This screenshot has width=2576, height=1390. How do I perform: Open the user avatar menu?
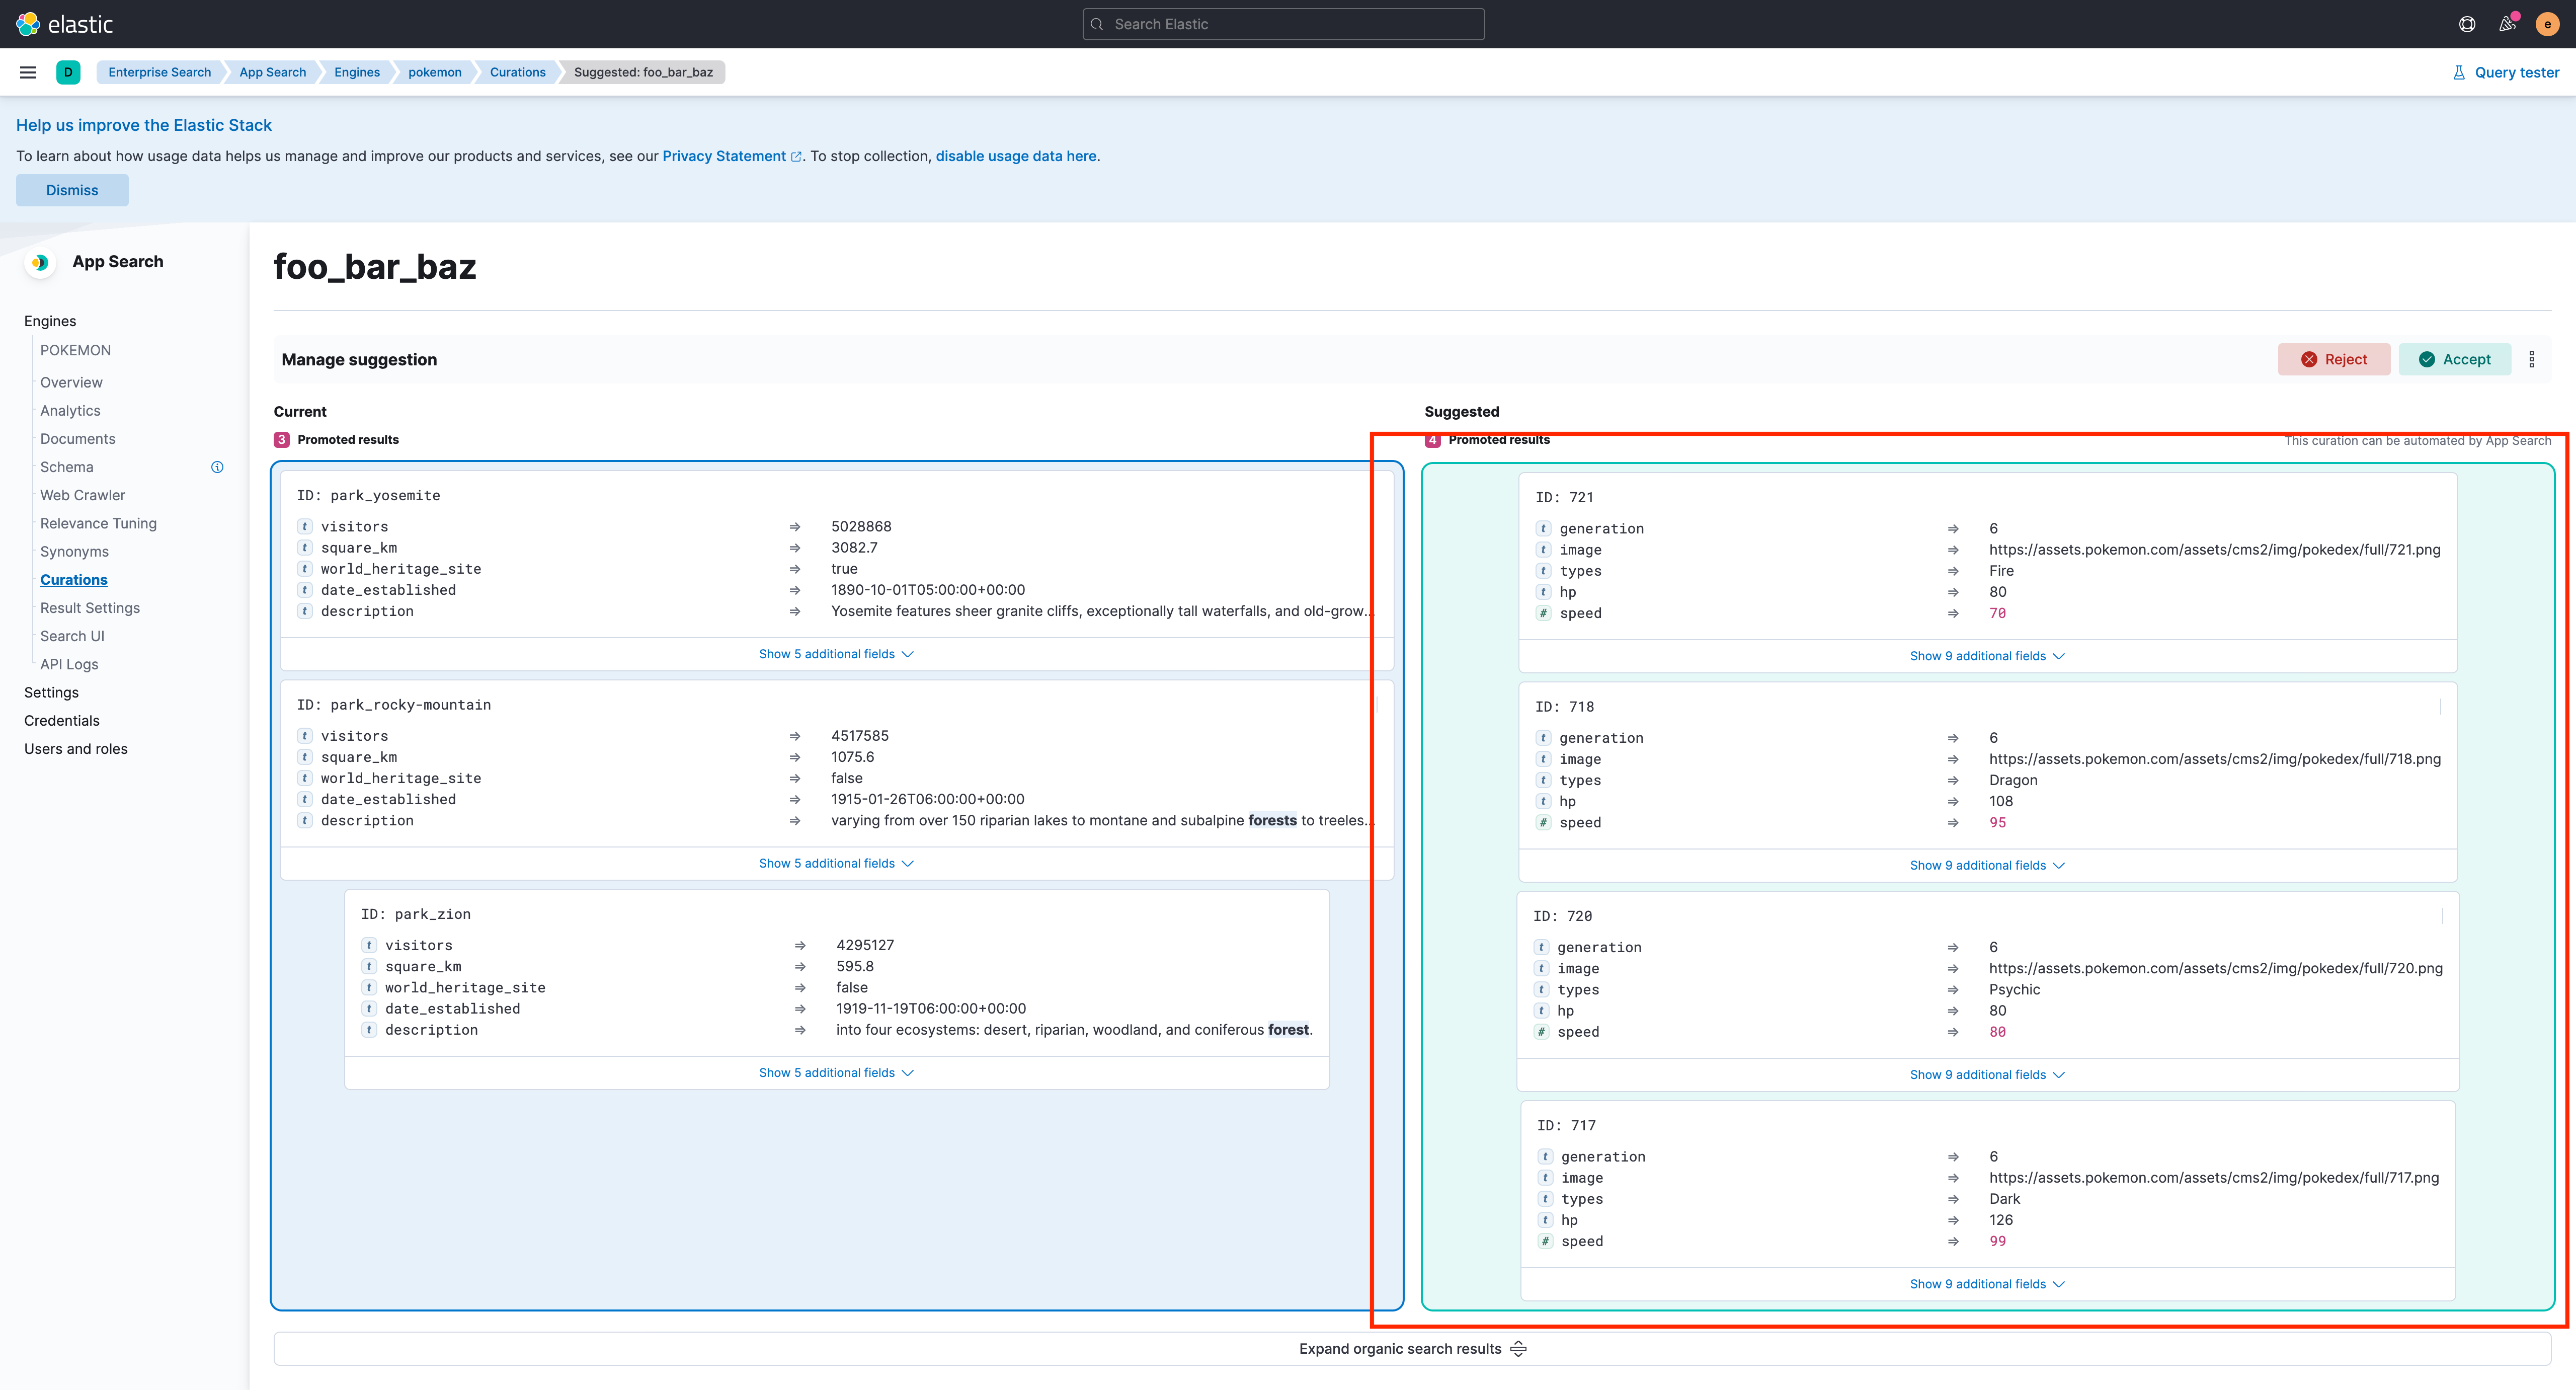click(x=2547, y=24)
